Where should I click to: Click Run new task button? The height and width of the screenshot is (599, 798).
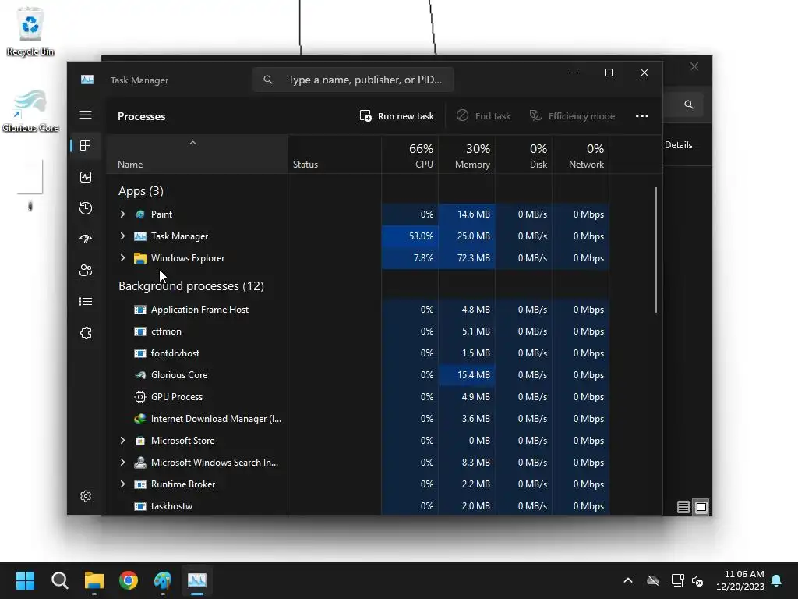pyautogui.click(x=397, y=116)
